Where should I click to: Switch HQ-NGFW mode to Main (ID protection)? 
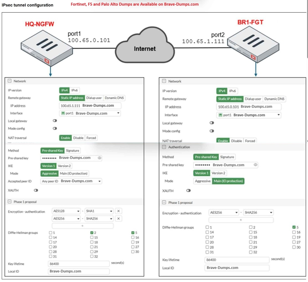[74, 174]
